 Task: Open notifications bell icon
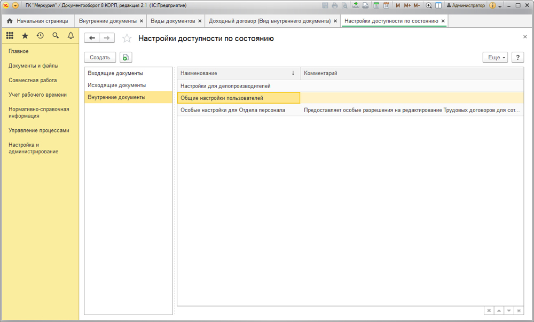(x=70, y=36)
